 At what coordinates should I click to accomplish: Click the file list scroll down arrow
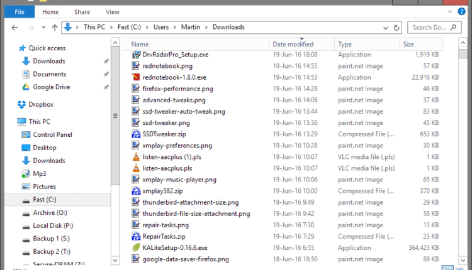(463, 260)
